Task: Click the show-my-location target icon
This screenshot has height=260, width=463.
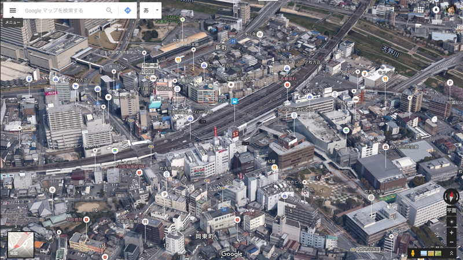Action: pyautogui.click(x=451, y=222)
